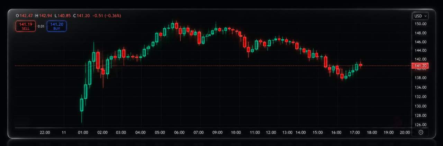Click the 150.00 price axis label
The height and width of the screenshot is (146, 443).
[421, 24]
